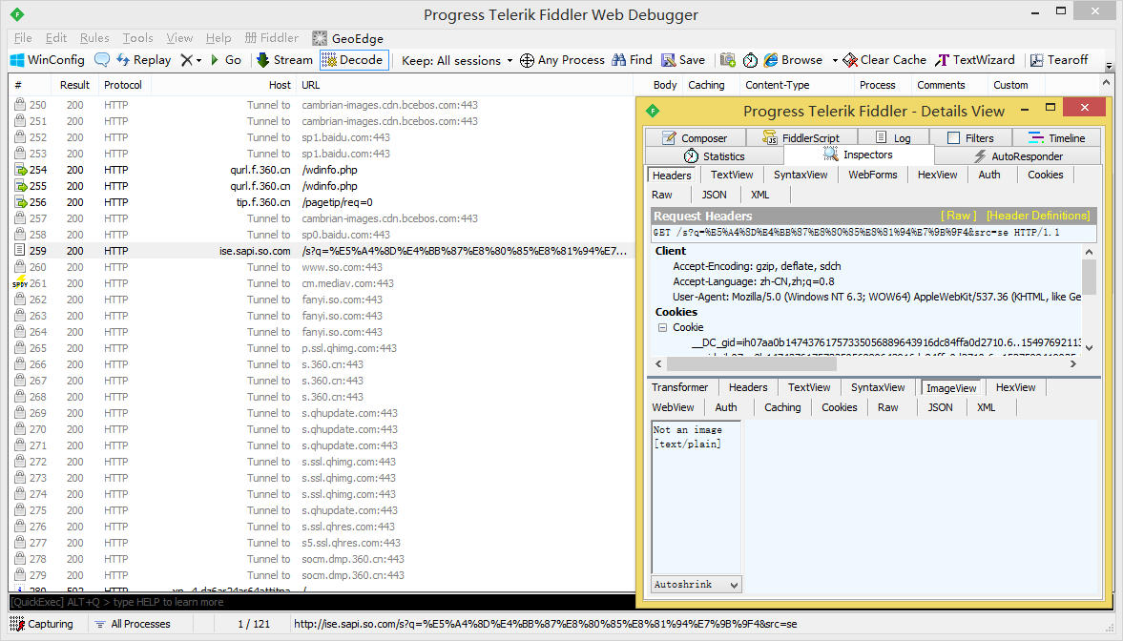This screenshot has width=1123, height=641.
Task: Click horizontal scrollbar right arrow in headers
Action: (1072, 363)
